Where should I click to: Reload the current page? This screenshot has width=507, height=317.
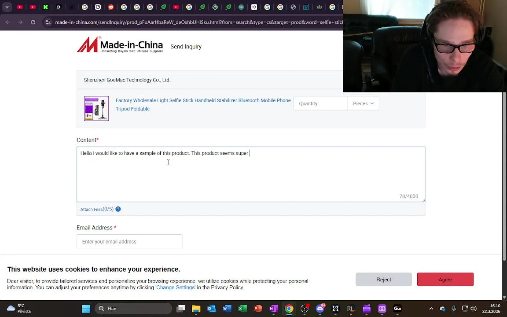click(33, 22)
